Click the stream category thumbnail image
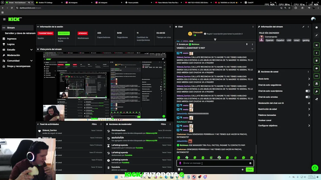The height and width of the screenshot is (180, 321). point(261,38)
